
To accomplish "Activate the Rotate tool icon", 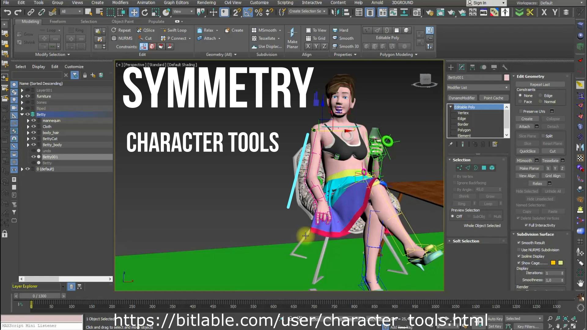I will click(x=145, y=12).
